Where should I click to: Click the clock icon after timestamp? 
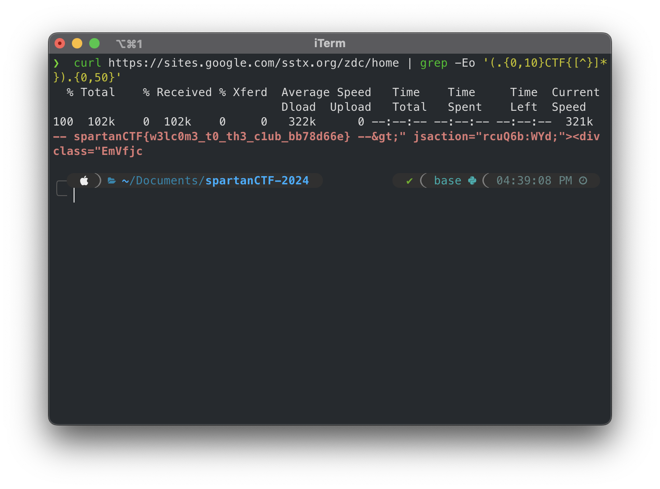[x=583, y=180]
